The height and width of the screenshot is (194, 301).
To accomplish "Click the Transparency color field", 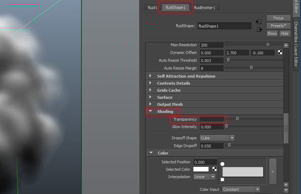I will 212,119.
